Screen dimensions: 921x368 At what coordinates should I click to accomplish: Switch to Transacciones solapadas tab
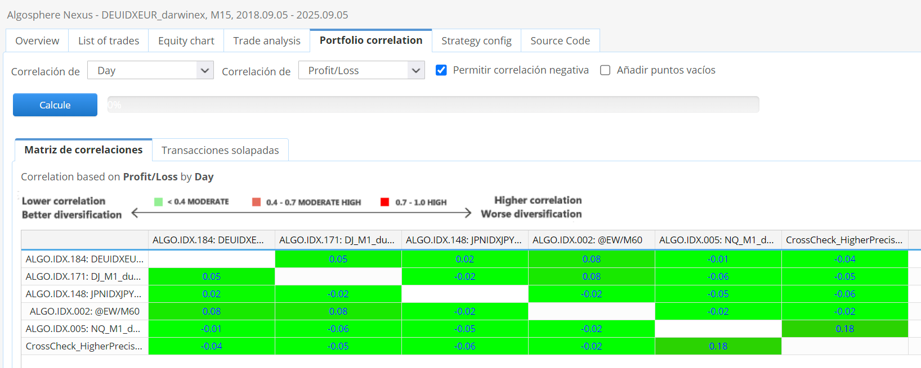(220, 151)
